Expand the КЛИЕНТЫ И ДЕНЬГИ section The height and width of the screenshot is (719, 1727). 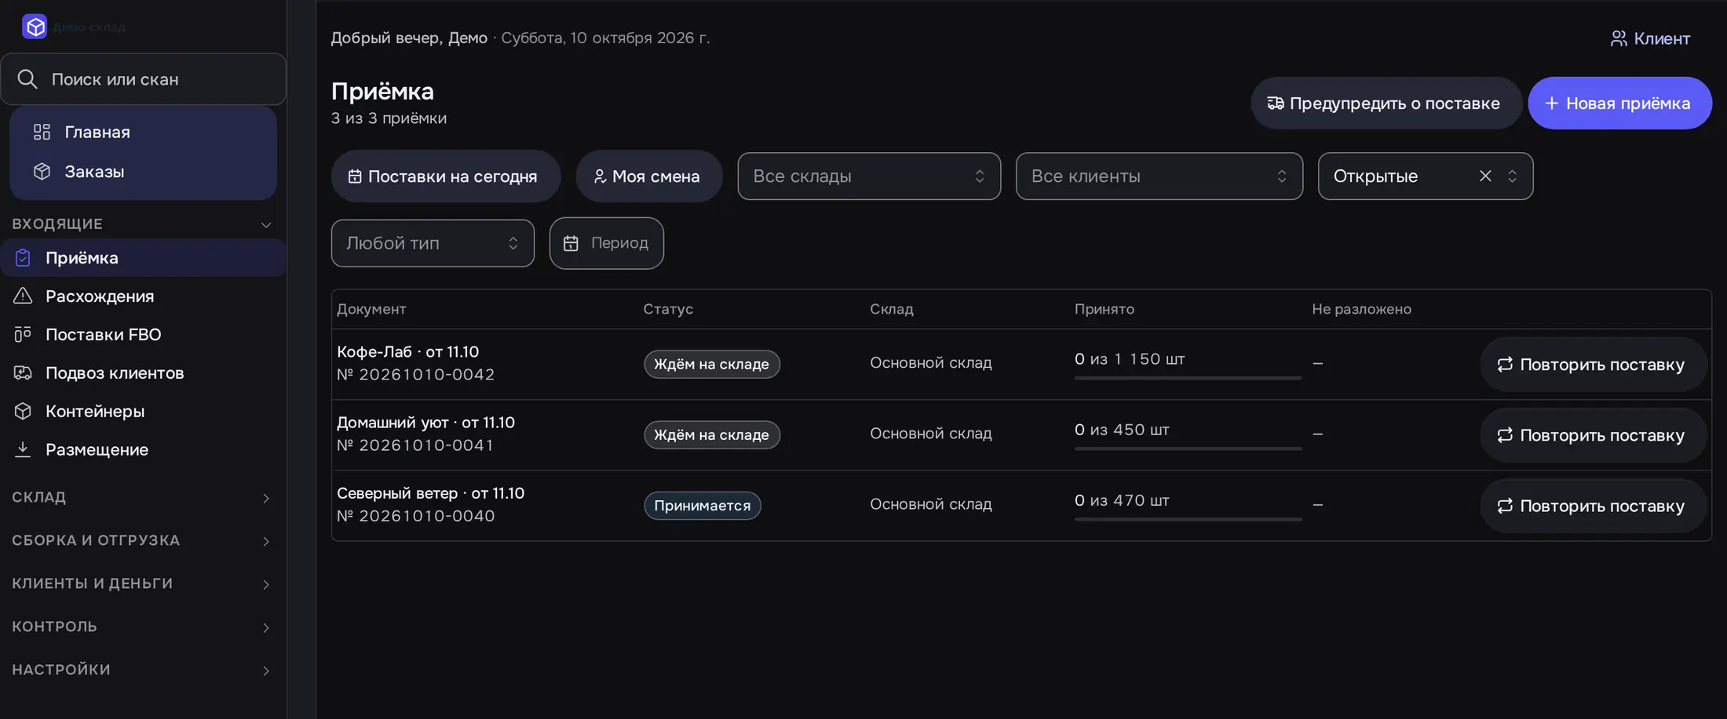coord(142,583)
